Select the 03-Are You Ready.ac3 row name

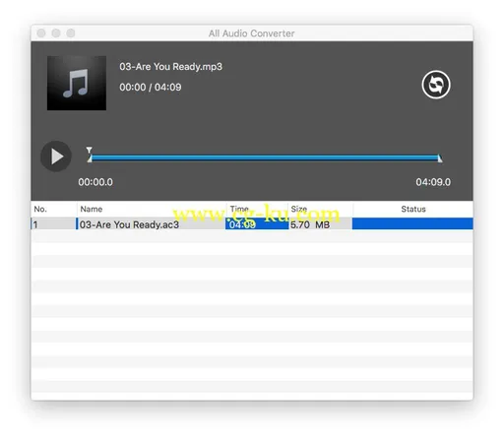[x=129, y=224]
